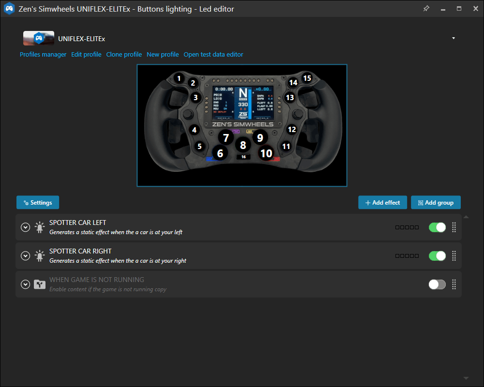
Task: Click the folder icon for When Game Is Not Running
Action: point(40,284)
